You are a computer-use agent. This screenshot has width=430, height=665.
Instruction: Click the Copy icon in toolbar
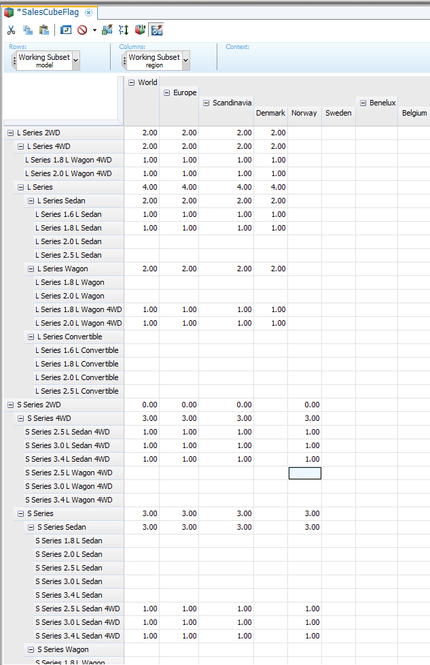coord(28,30)
